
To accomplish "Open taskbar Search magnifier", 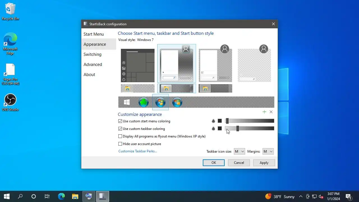I will point(20,196).
